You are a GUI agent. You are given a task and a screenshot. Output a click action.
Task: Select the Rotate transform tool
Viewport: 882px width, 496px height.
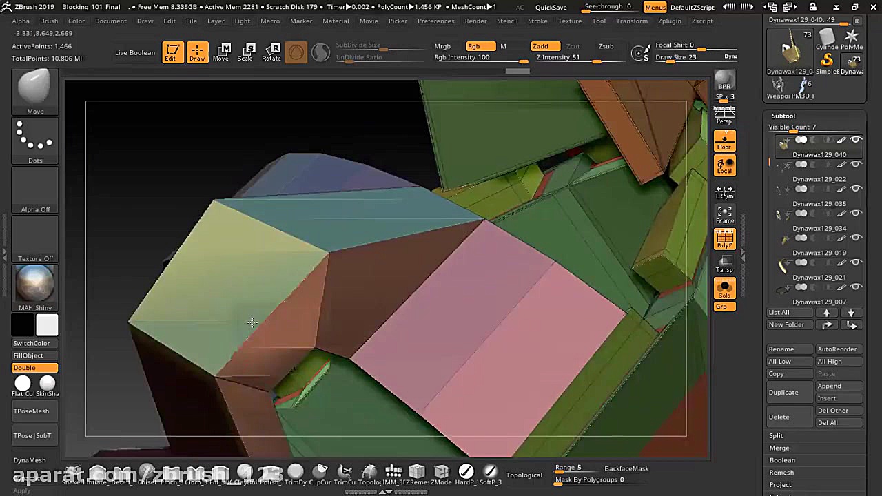[271, 52]
